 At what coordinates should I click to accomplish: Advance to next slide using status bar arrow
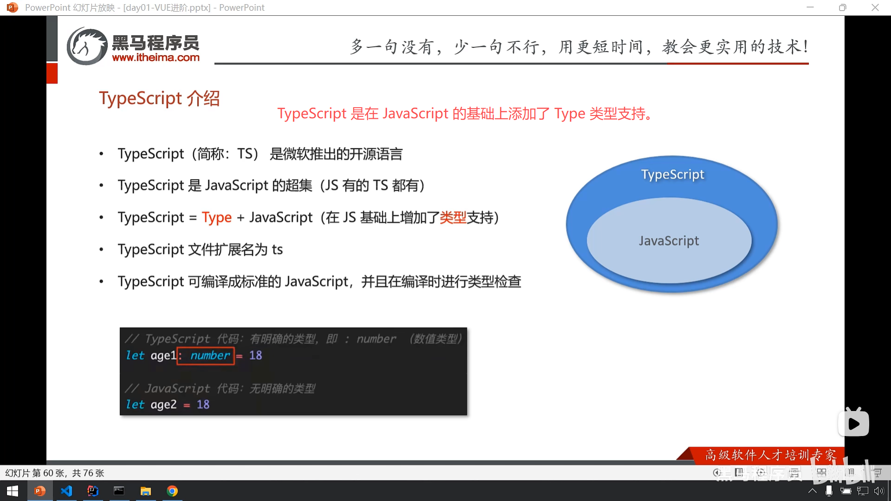761,473
